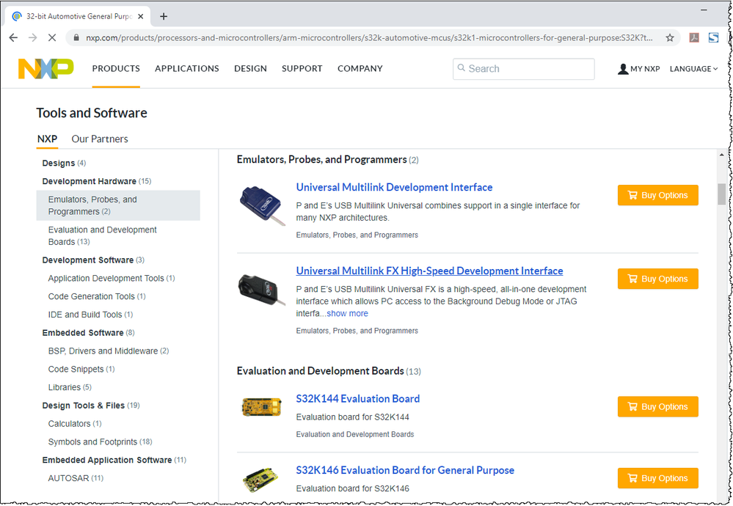Image resolution: width=733 pixels, height=506 pixels.
Task: Open the APPLICATIONS menu
Action: tap(187, 69)
